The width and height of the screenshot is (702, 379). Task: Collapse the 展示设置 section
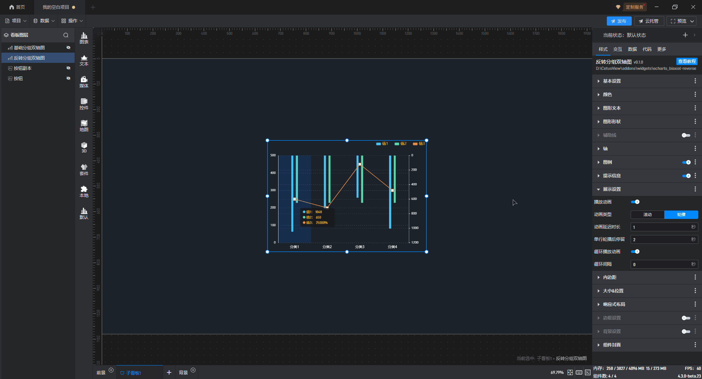pyautogui.click(x=612, y=189)
